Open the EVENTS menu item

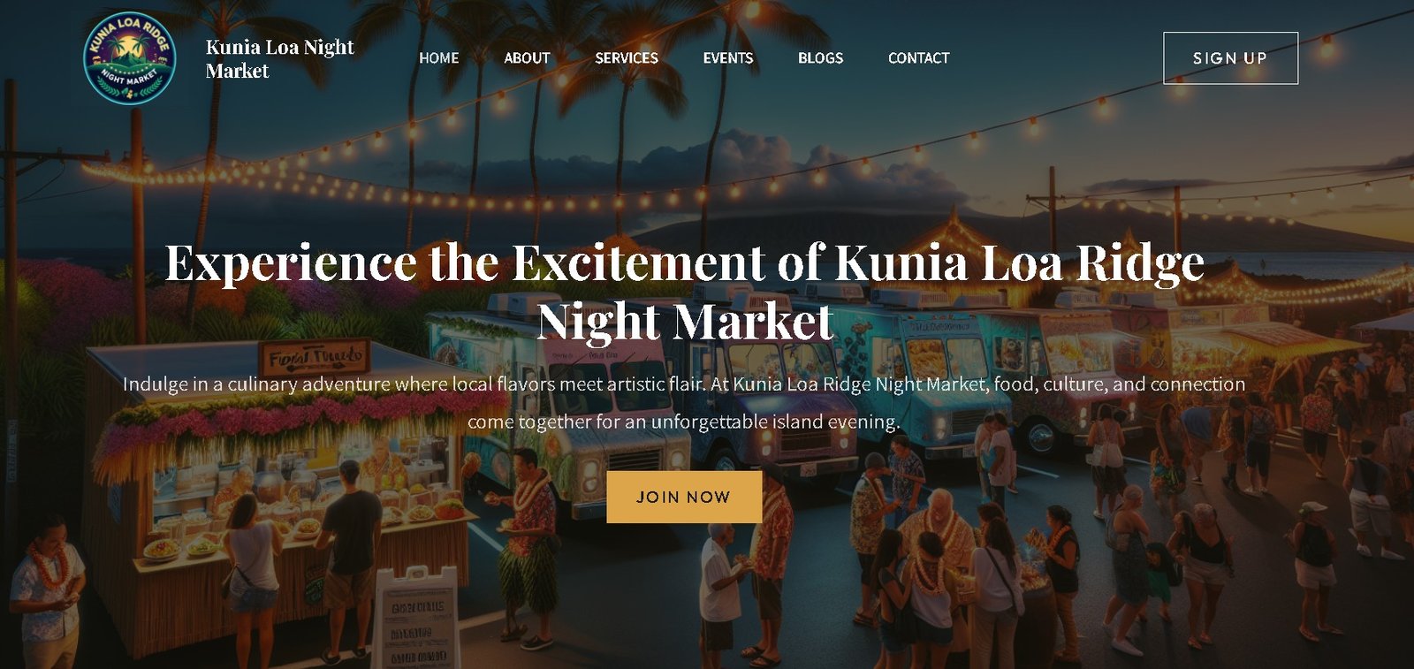[728, 58]
